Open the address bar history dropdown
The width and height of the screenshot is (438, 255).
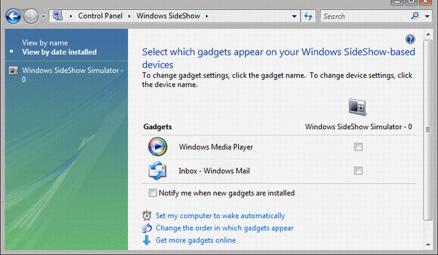click(x=294, y=16)
